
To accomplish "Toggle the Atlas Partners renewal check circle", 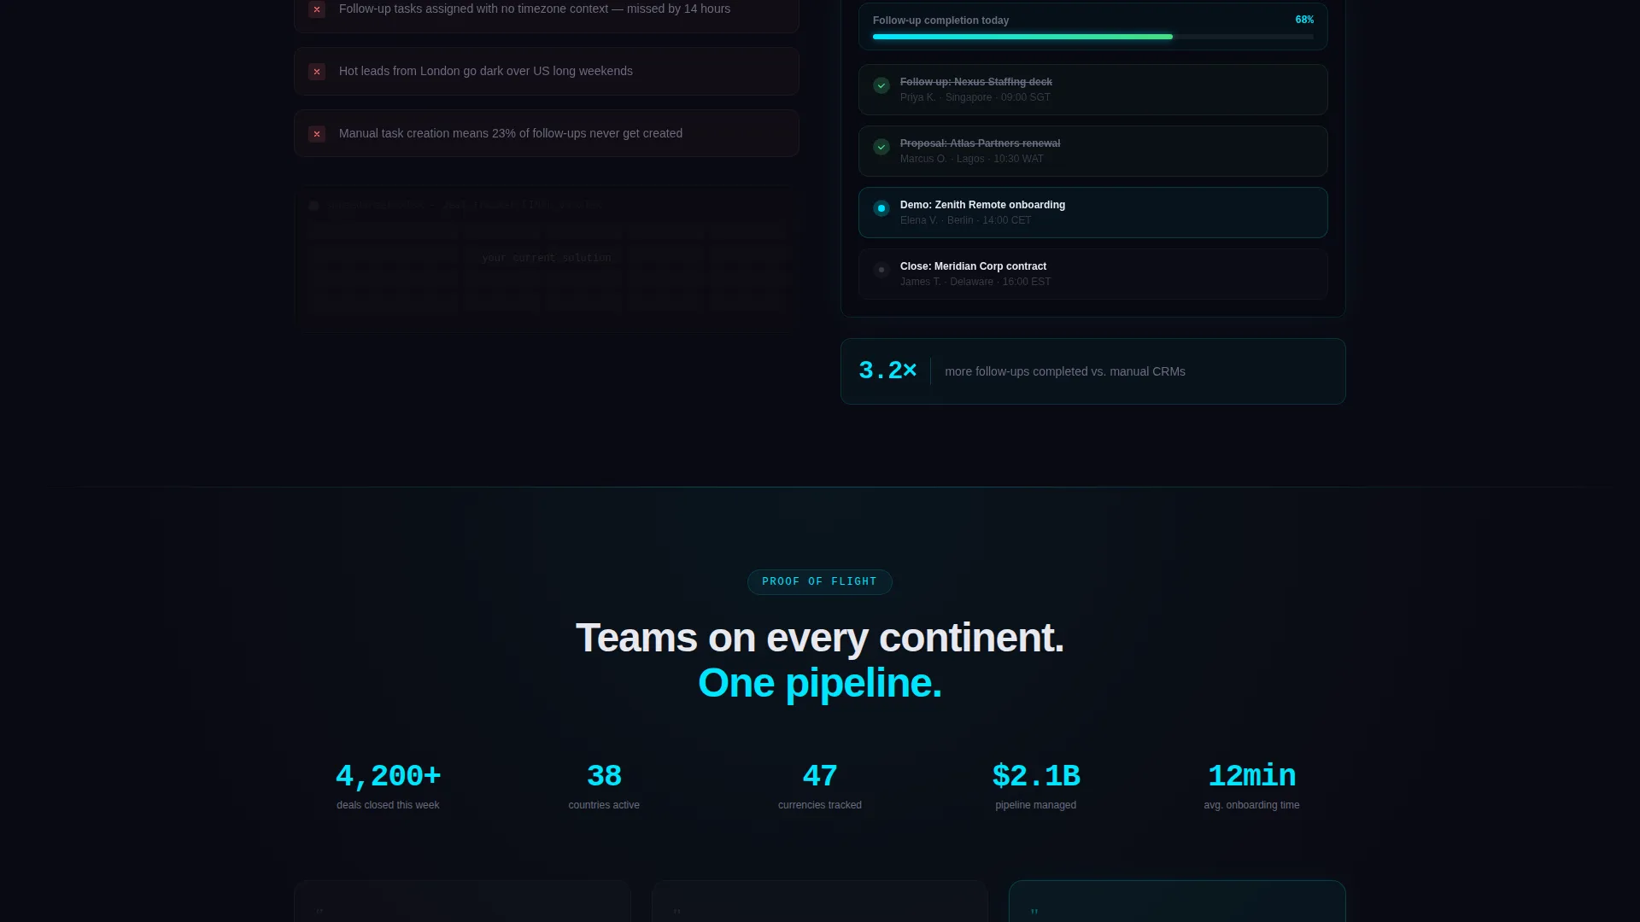I will click(x=881, y=147).
